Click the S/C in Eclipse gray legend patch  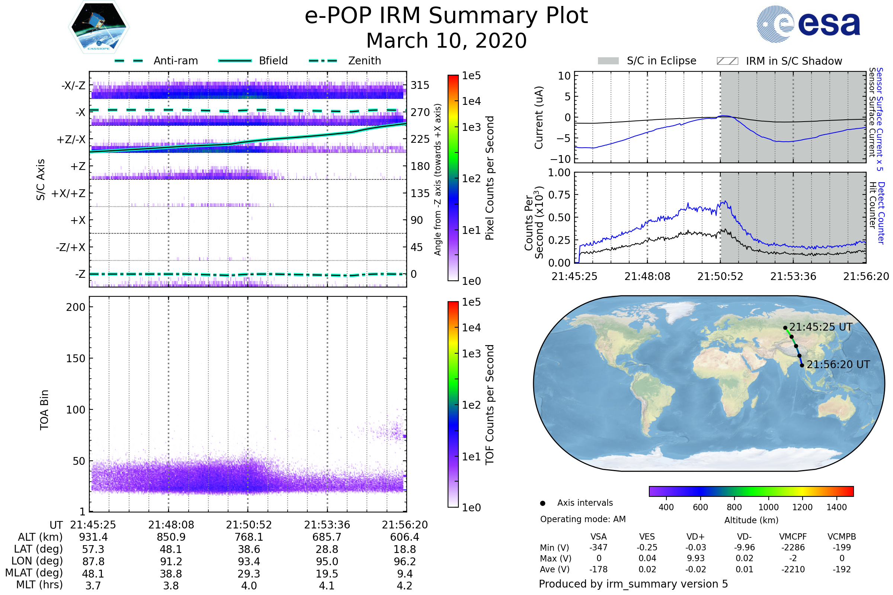coord(608,61)
